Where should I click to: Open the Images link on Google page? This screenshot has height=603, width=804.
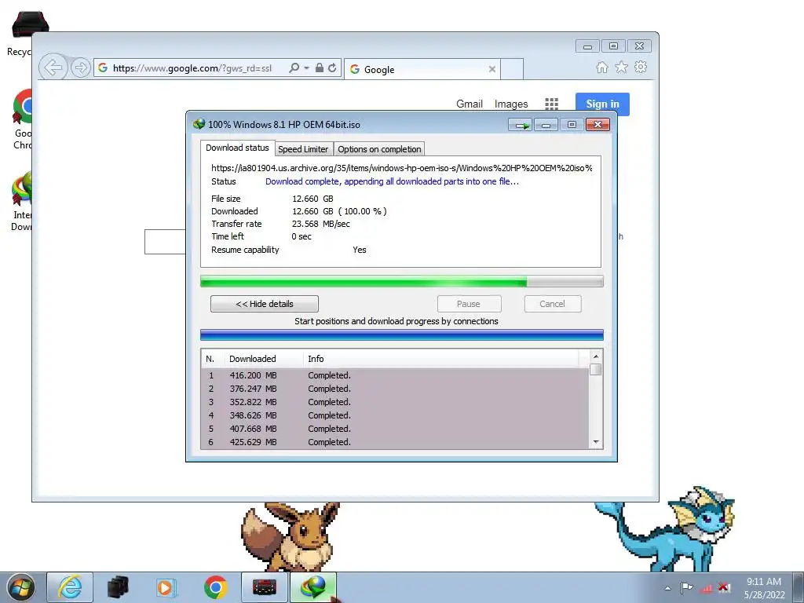[510, 104]
